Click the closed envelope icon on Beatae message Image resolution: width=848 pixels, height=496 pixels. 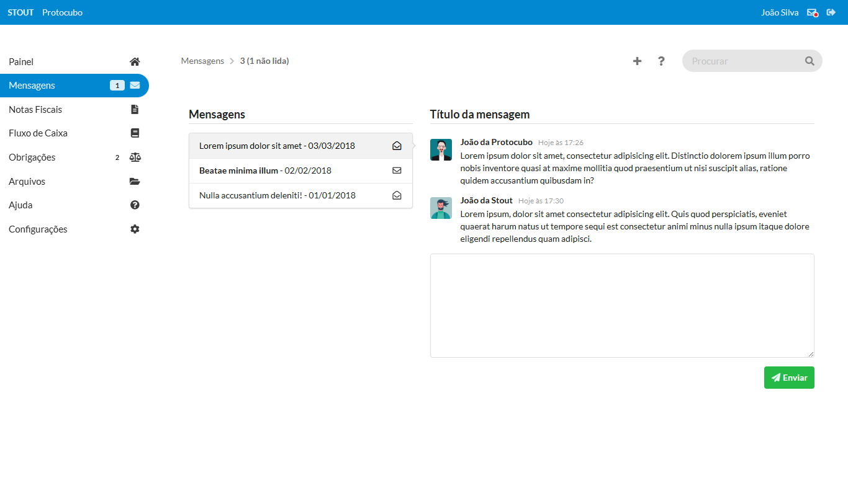click(x=397, y=170)
